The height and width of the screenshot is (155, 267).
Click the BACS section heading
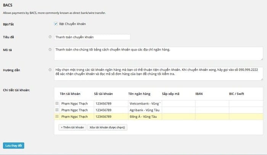pos(8,5)
